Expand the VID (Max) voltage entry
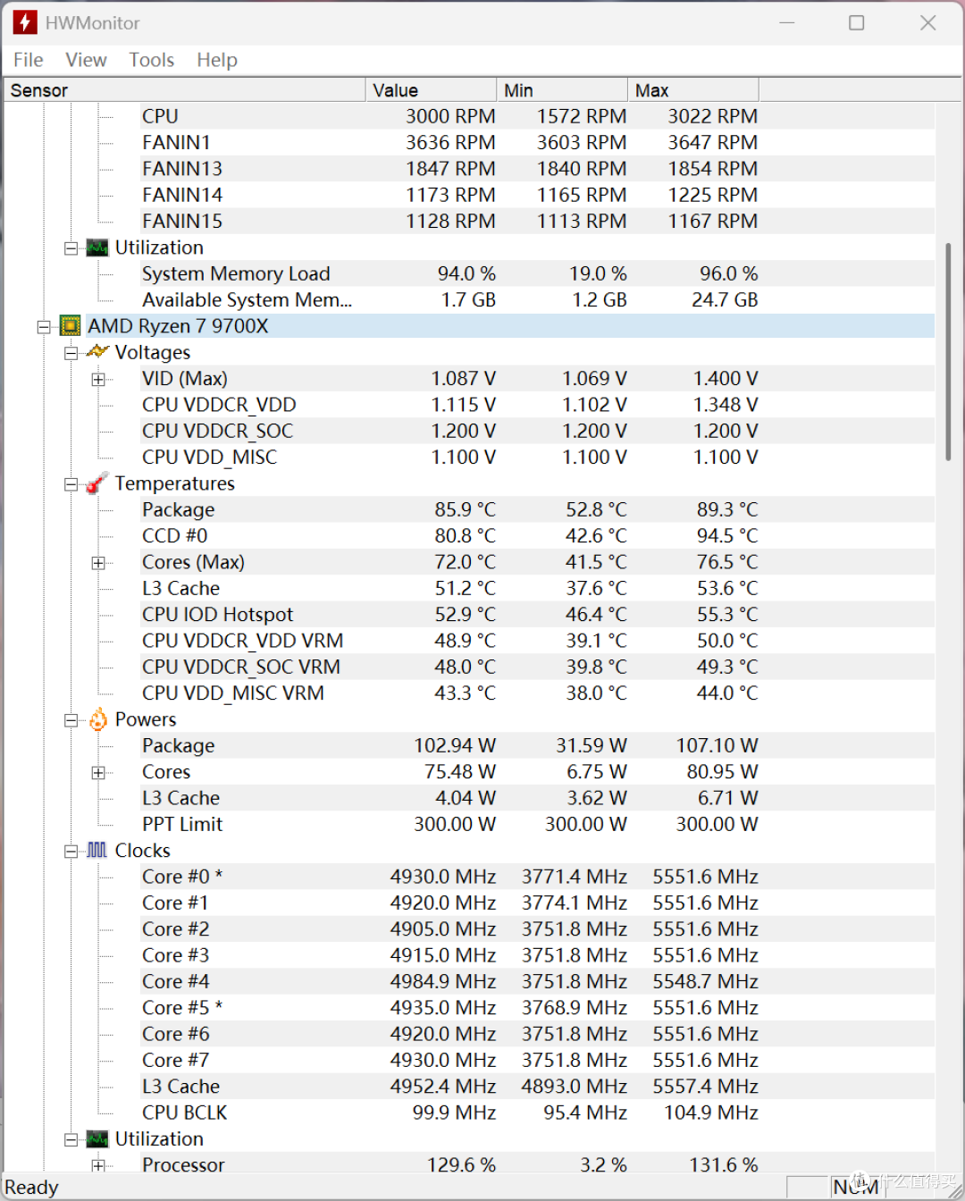 [x=98, y=379]
